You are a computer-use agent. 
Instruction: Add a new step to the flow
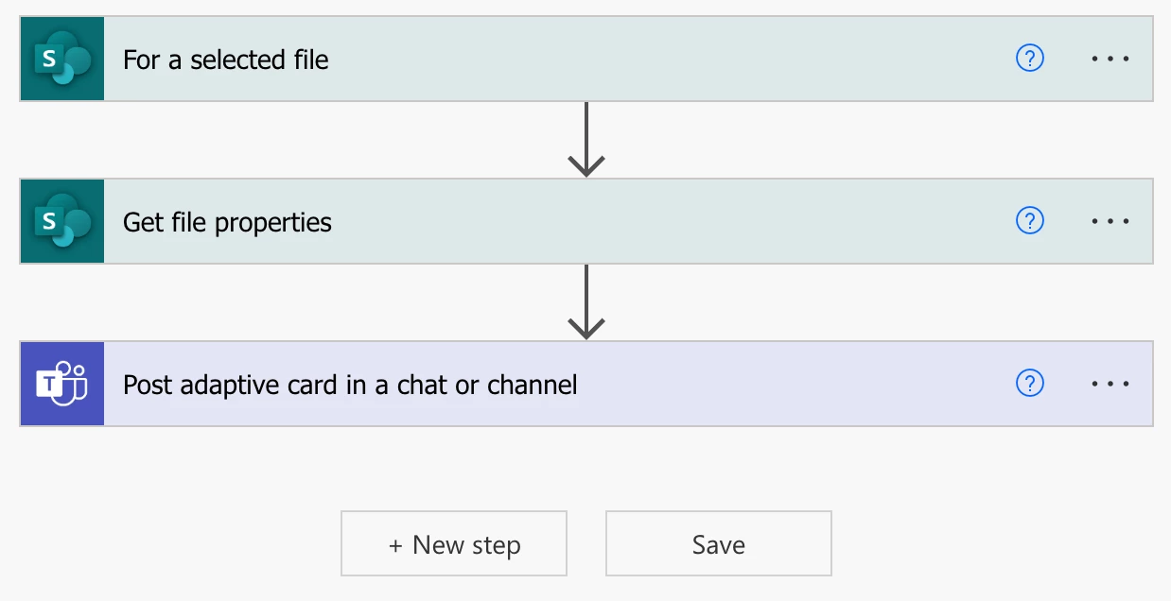454,544
